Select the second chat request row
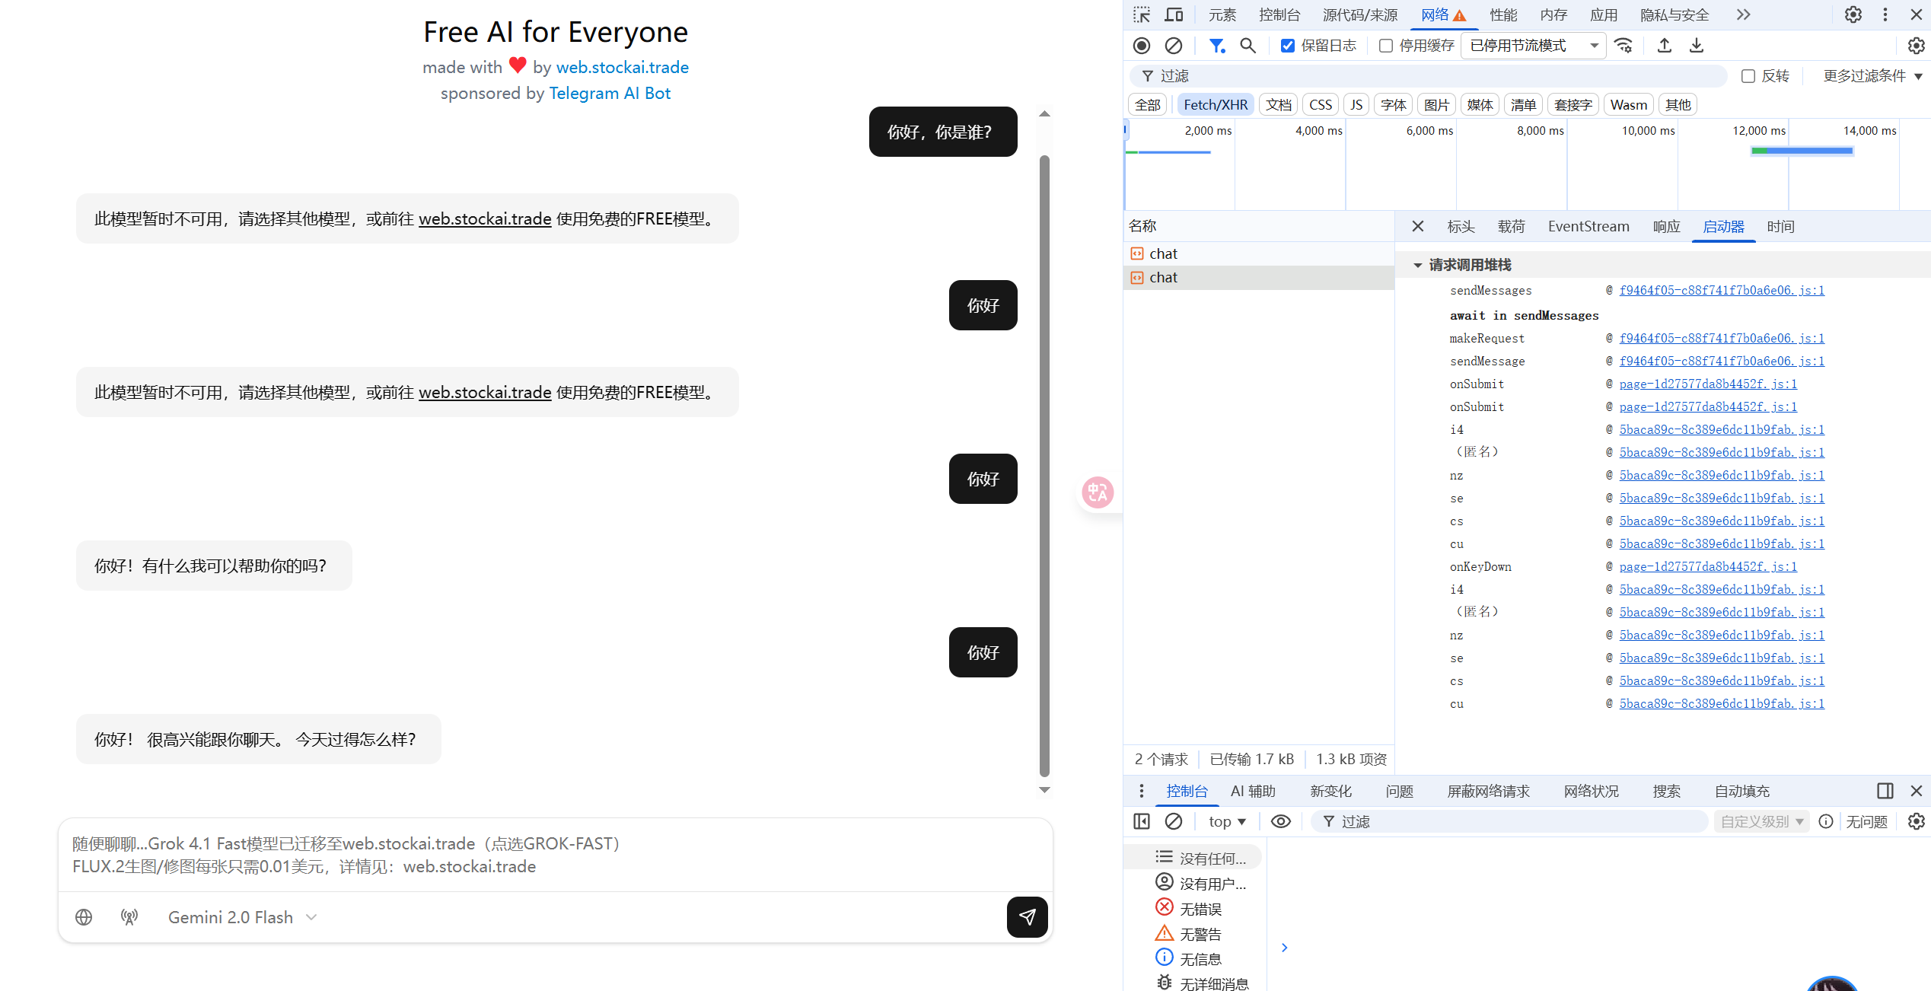 click(x=1163, y=277)
